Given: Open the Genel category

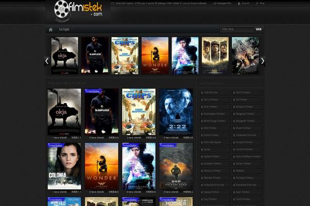Looking at the screenshot, I should tap(215, 149).
